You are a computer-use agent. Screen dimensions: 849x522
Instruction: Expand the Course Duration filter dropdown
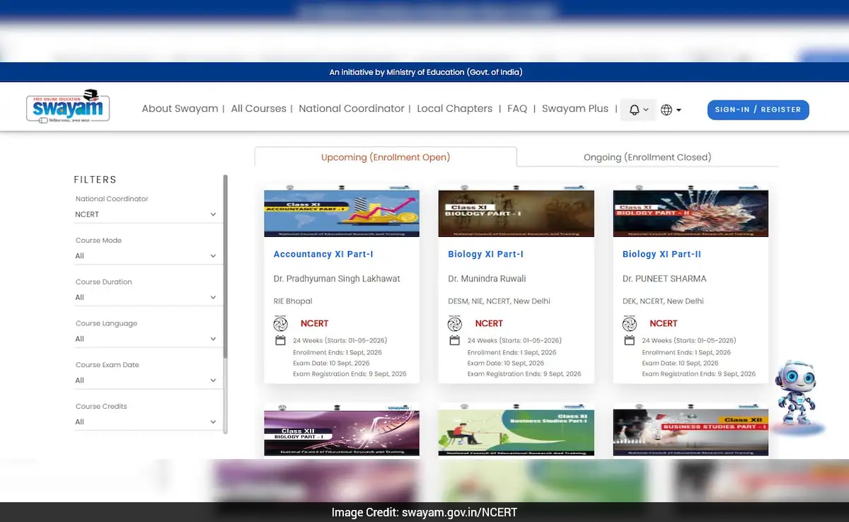pos(147,298)
